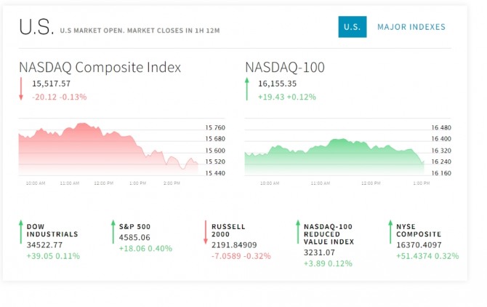487x307 pixels.
Task: Click the red NASDAQ Composite chart
Action: point(109,149)
